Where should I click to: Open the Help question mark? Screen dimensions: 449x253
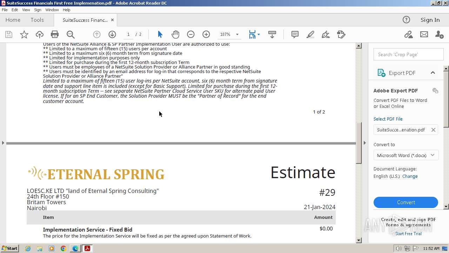pyautogui.click(x=406, y=20)
